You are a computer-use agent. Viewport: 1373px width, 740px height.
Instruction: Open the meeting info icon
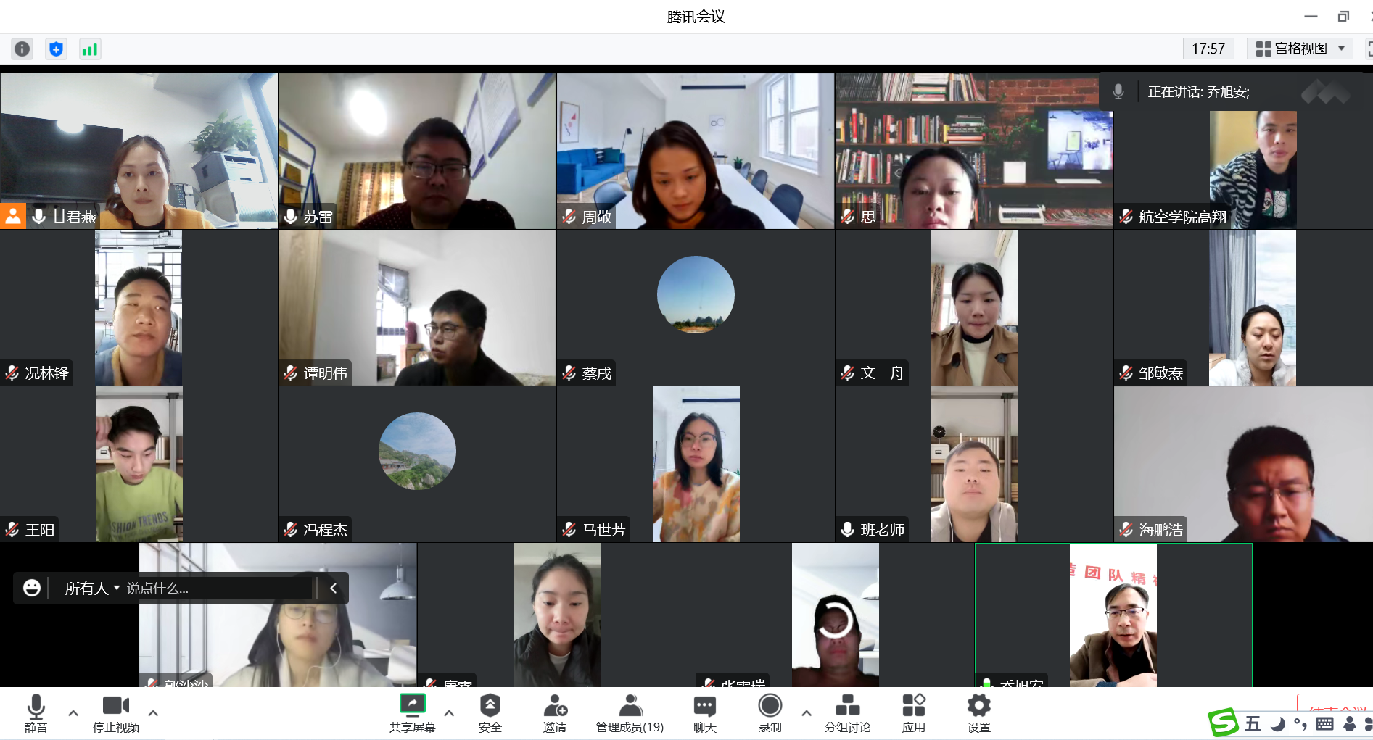tap(22, 49)
